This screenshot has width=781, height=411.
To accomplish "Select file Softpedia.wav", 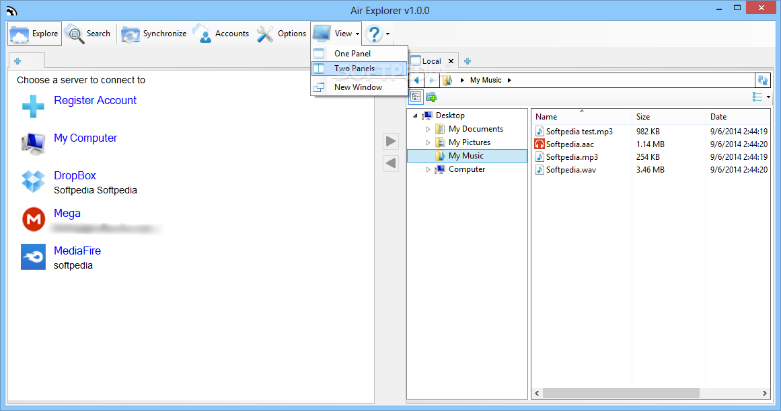I will pyautogui.click(x=571, y=170).
